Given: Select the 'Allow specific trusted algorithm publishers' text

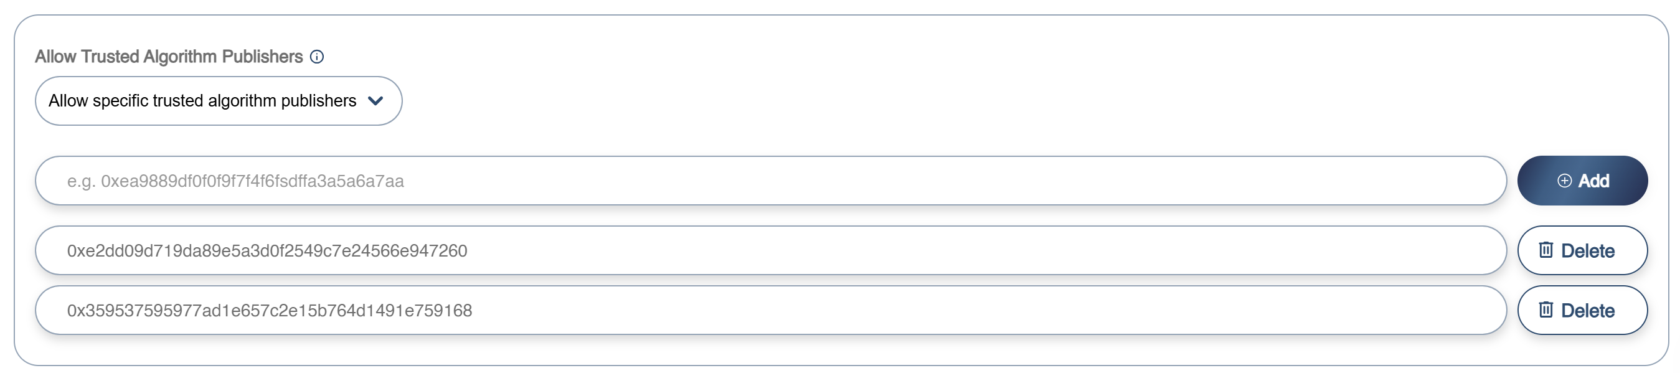Looking at the screenshot, I should (x=202, y=101).
